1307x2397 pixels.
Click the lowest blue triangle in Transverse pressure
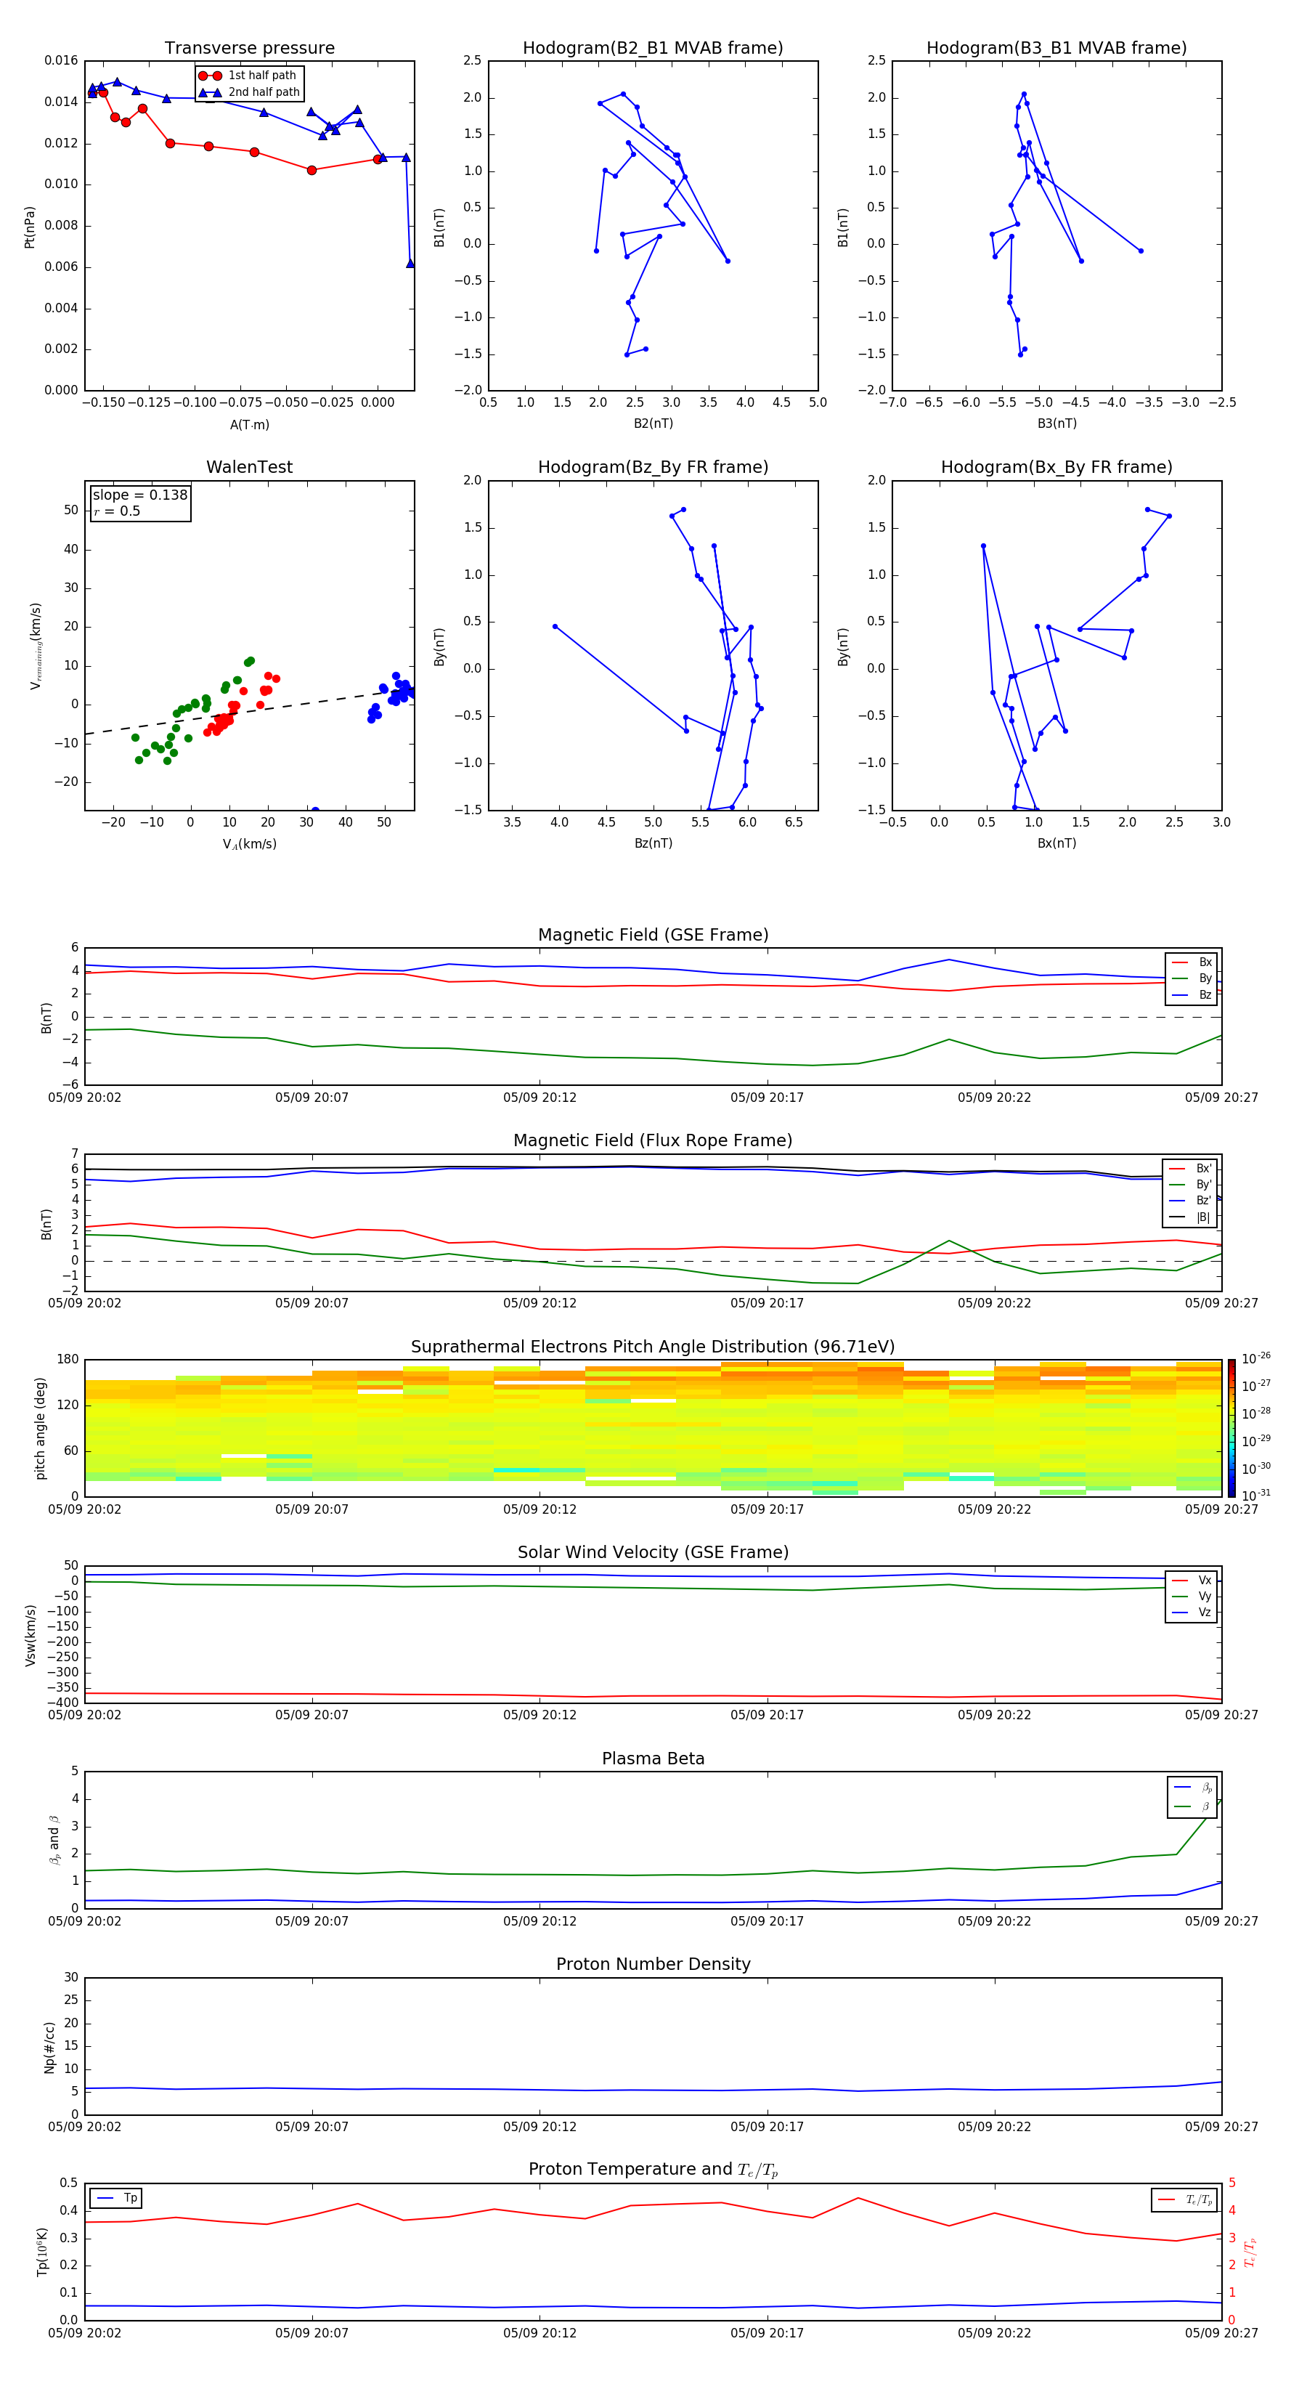[x=410, y=264]
